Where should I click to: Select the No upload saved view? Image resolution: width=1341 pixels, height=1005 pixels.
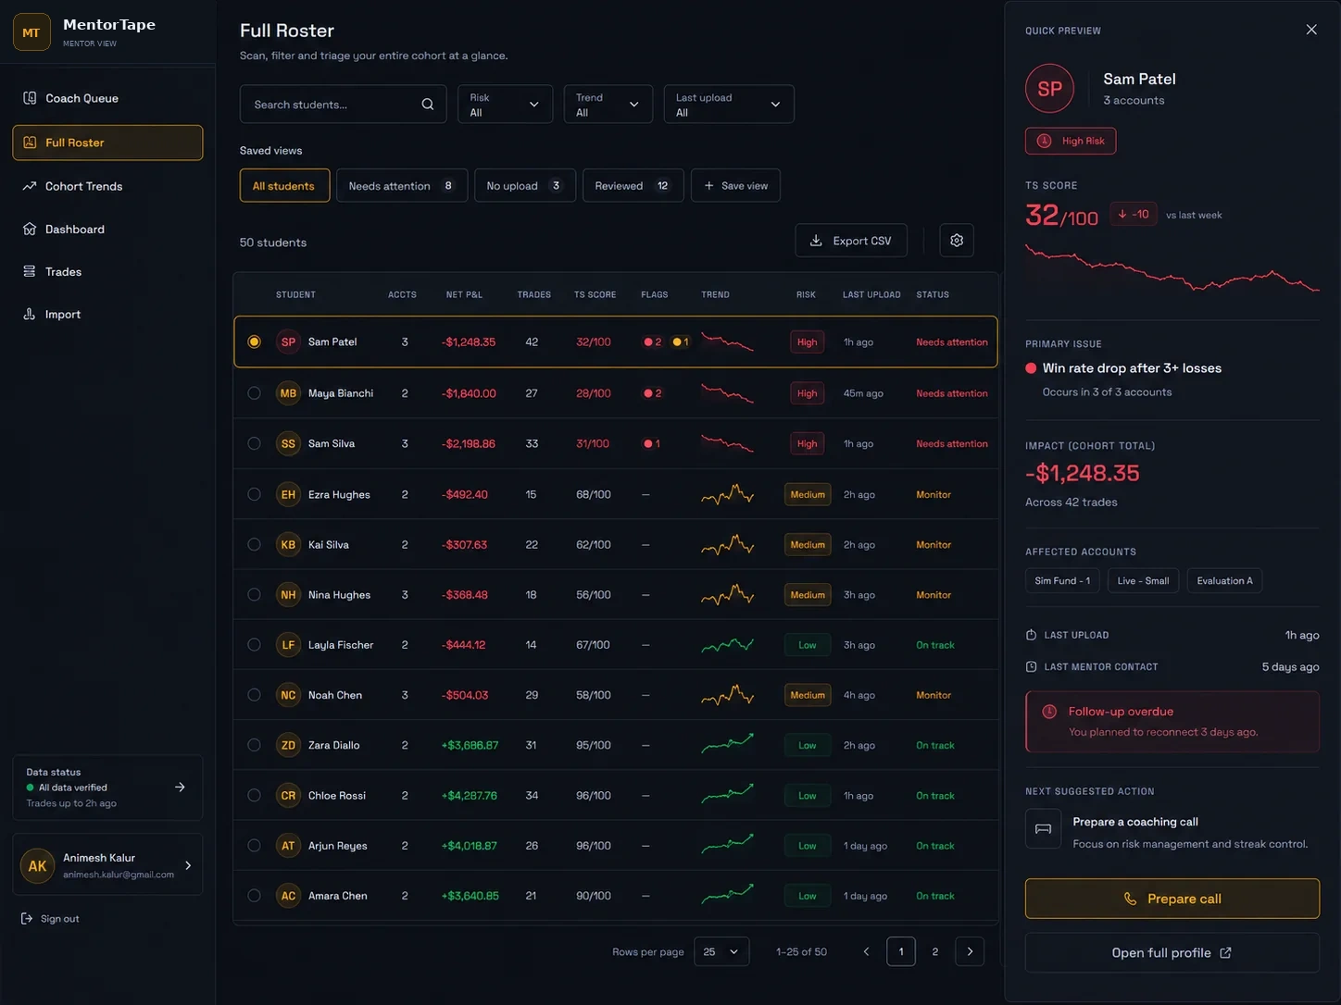click(x=525, y=186)
